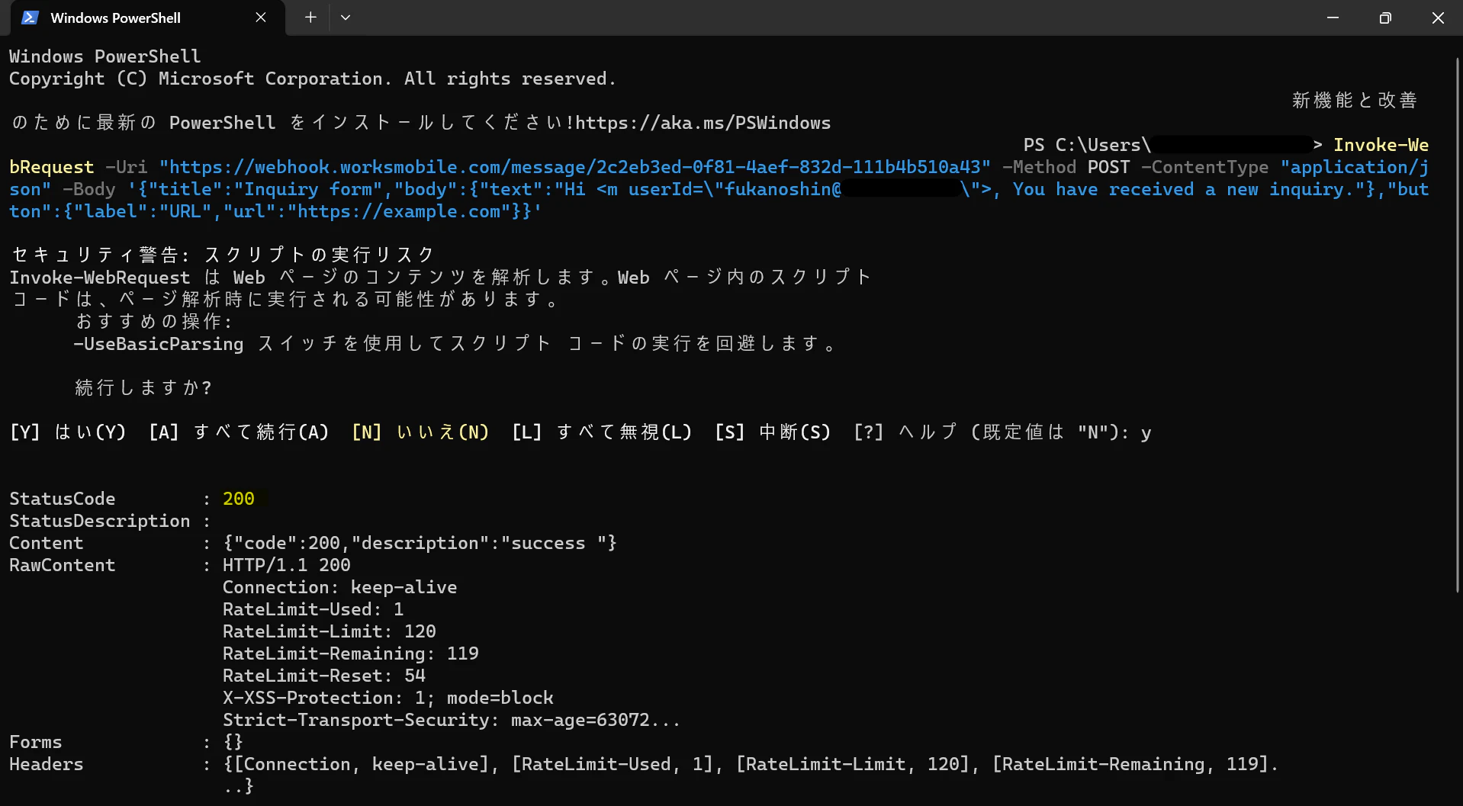
Task: Click the [Y] はい(Y) option text
Action: [x=68, y=432]
